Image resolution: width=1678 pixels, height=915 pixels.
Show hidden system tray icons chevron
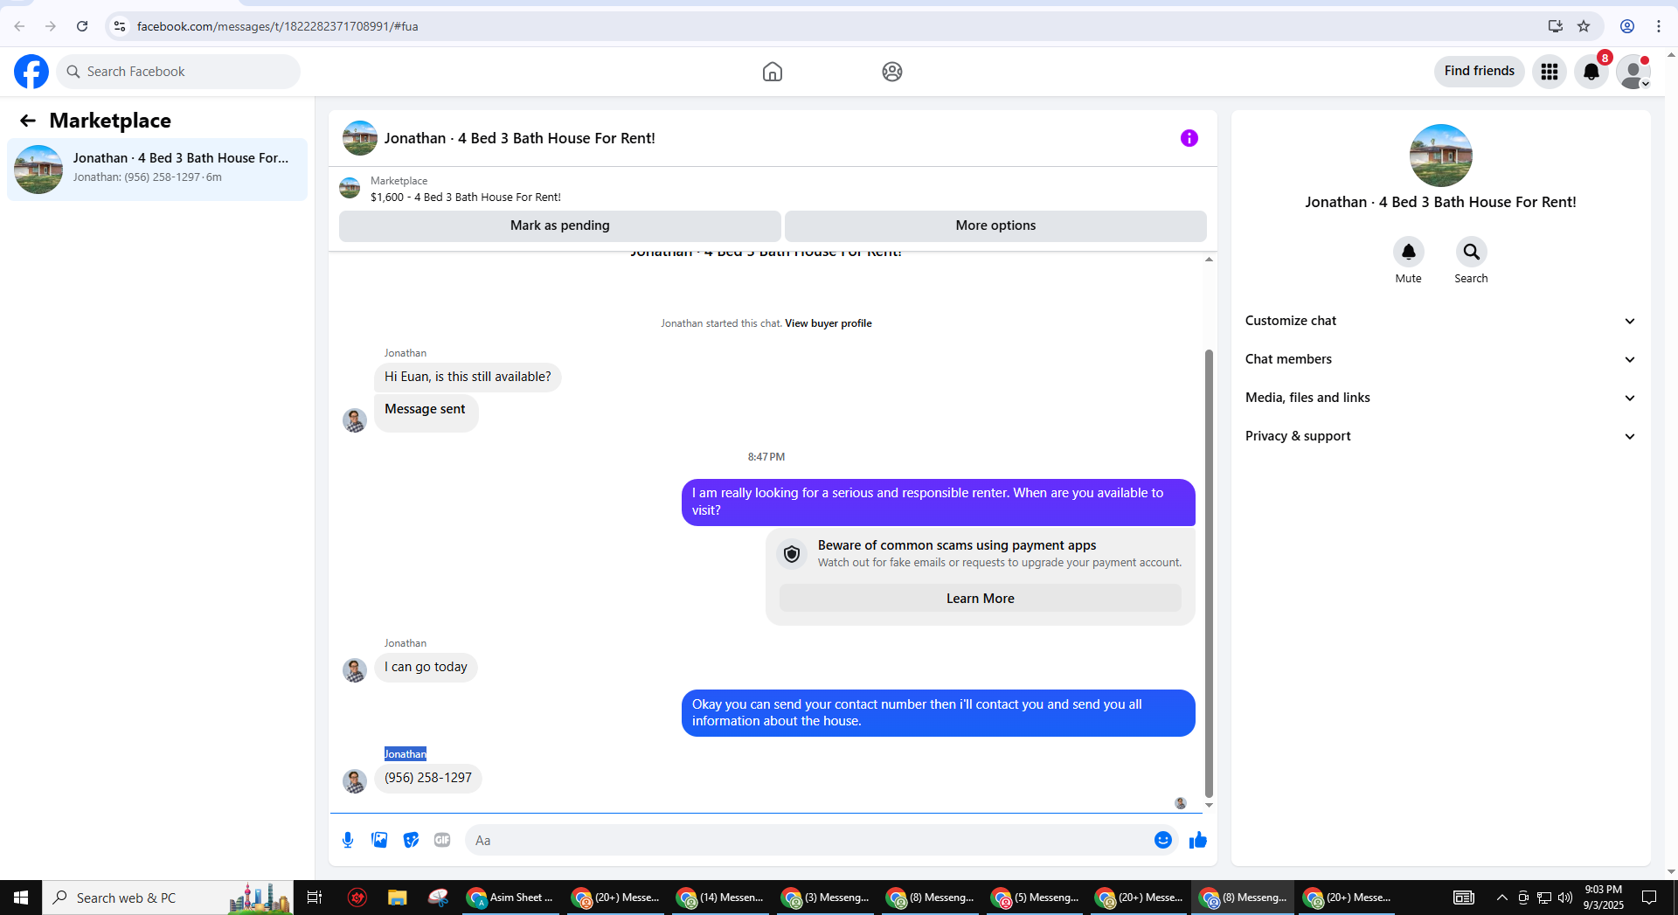coord(1501,898)
